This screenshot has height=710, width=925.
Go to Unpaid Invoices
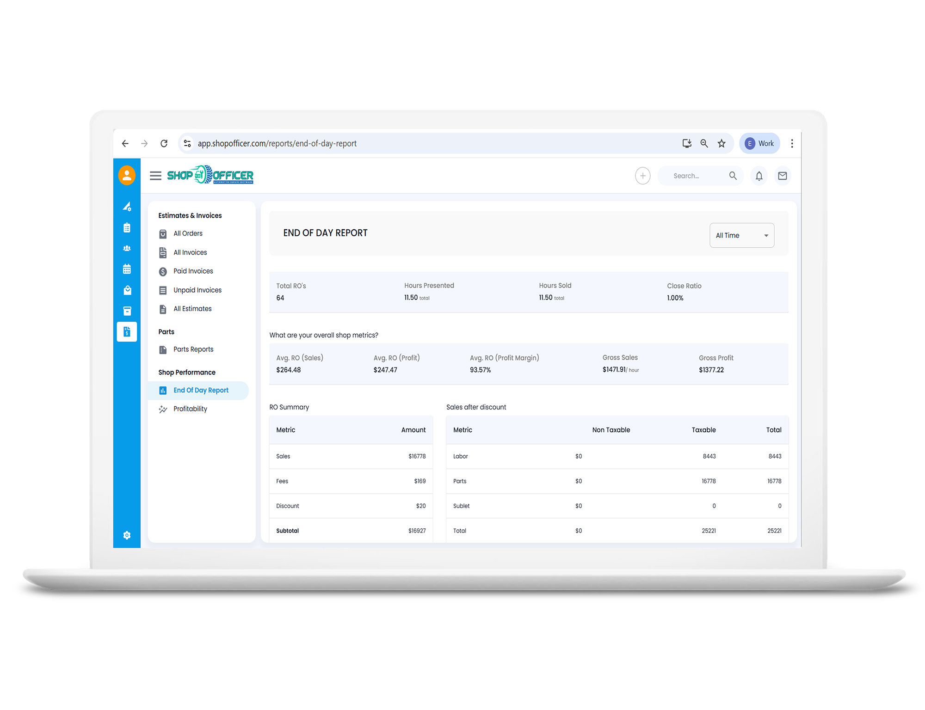tap(197, 290)
